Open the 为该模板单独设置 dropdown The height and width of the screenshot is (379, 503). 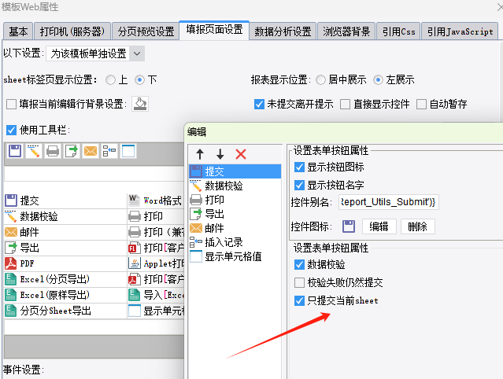(137, 53)
